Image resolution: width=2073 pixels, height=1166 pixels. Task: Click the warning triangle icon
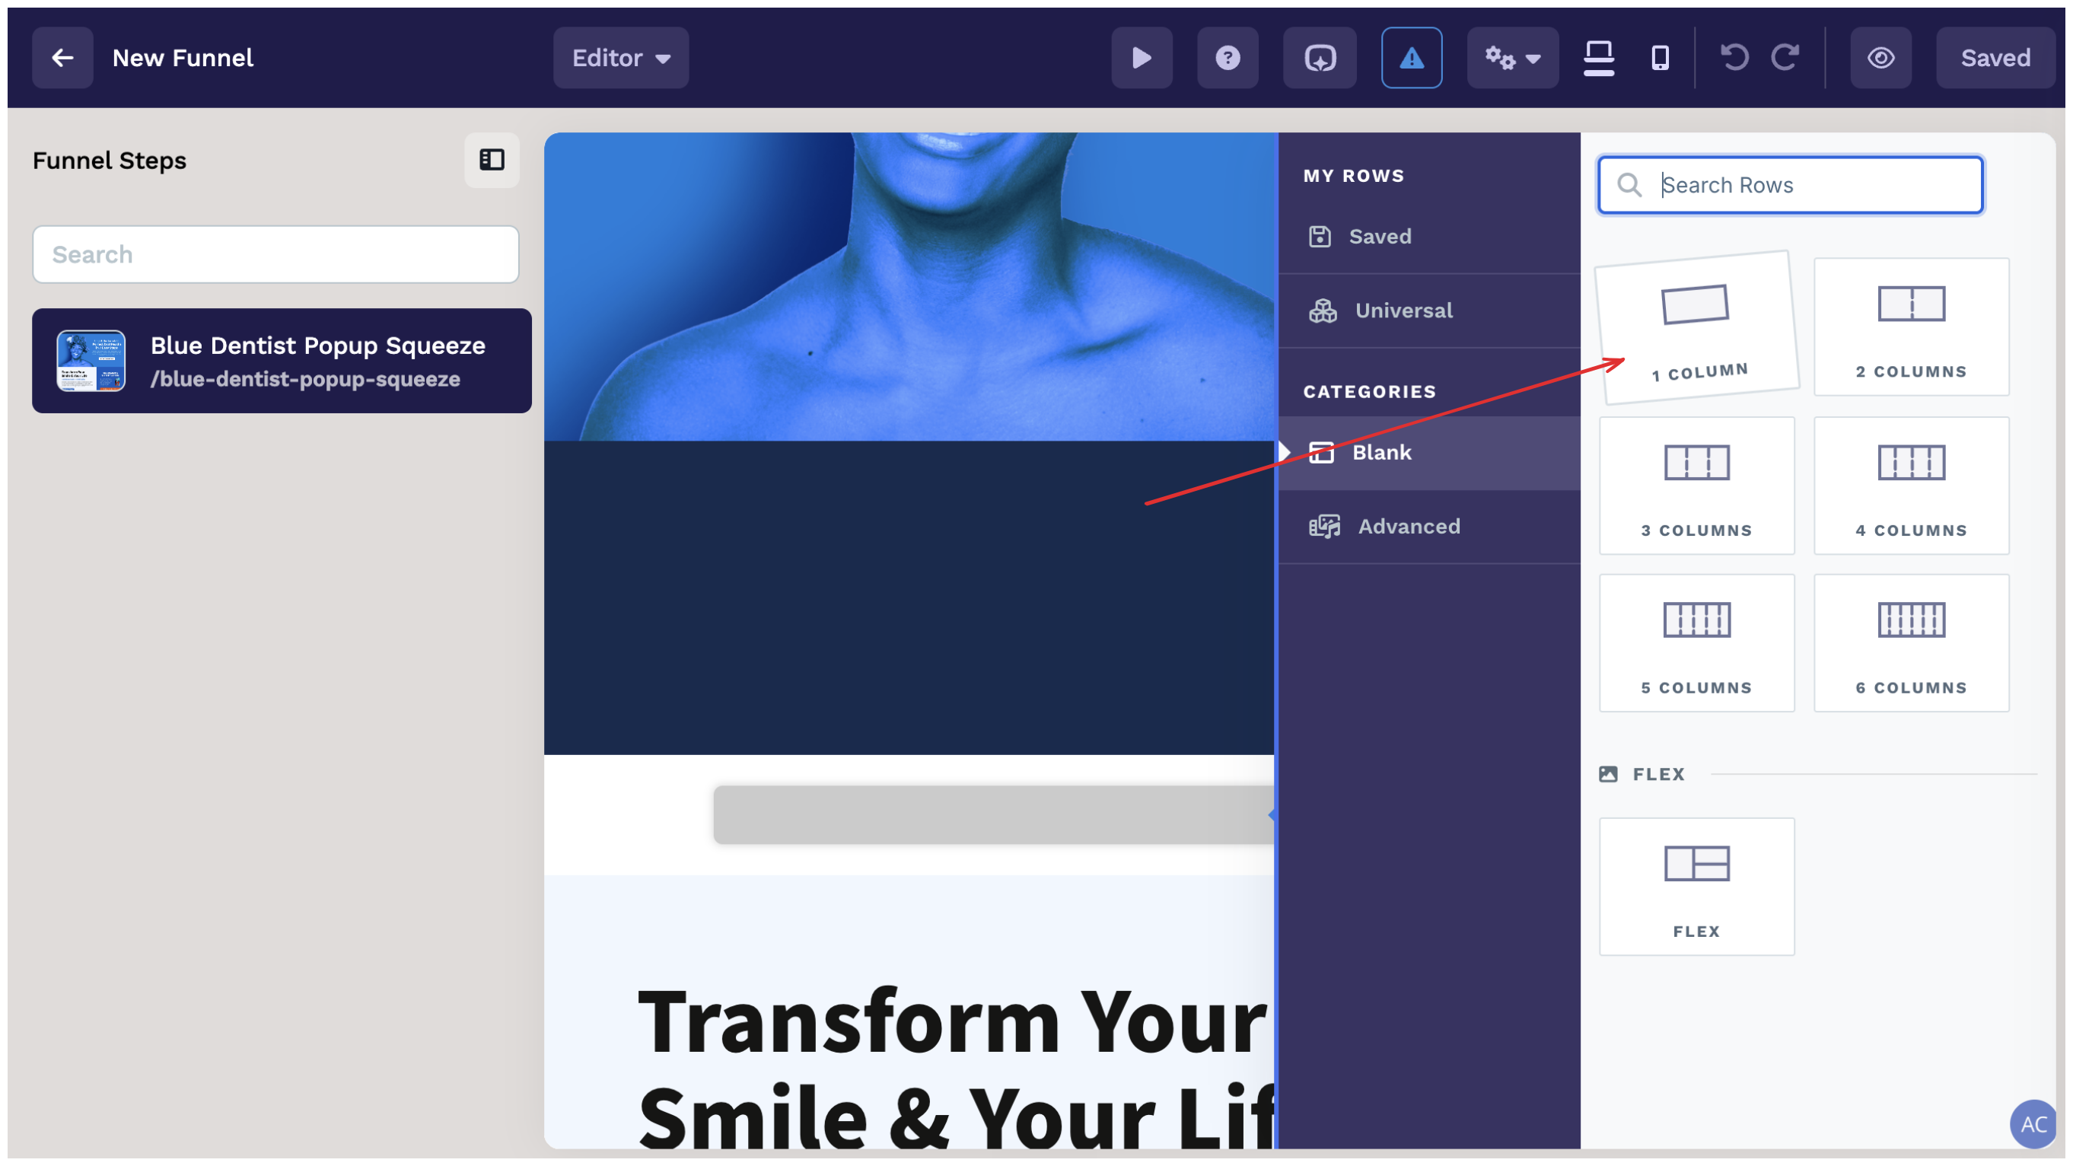click(x=1412, y=57)
